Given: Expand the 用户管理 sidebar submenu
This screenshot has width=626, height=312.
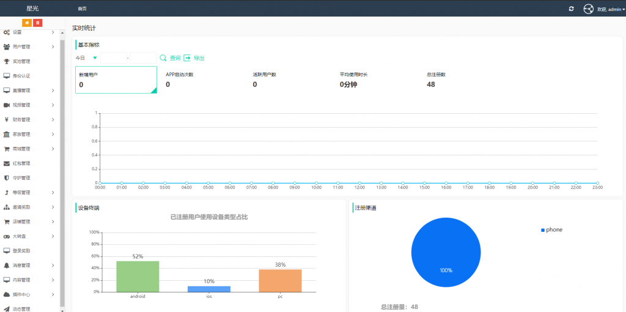Looking at the screenshot, I should (x=29, y=46).
